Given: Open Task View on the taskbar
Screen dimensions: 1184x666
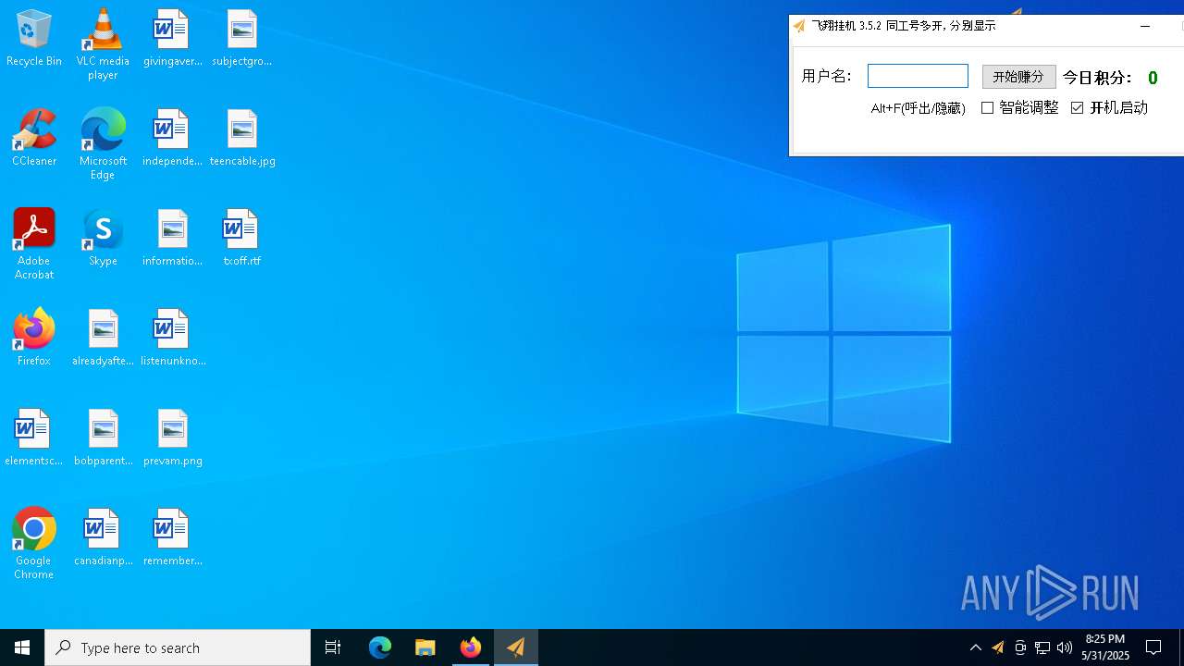Looking at the screenshot, I should click(x=333, y=647).
